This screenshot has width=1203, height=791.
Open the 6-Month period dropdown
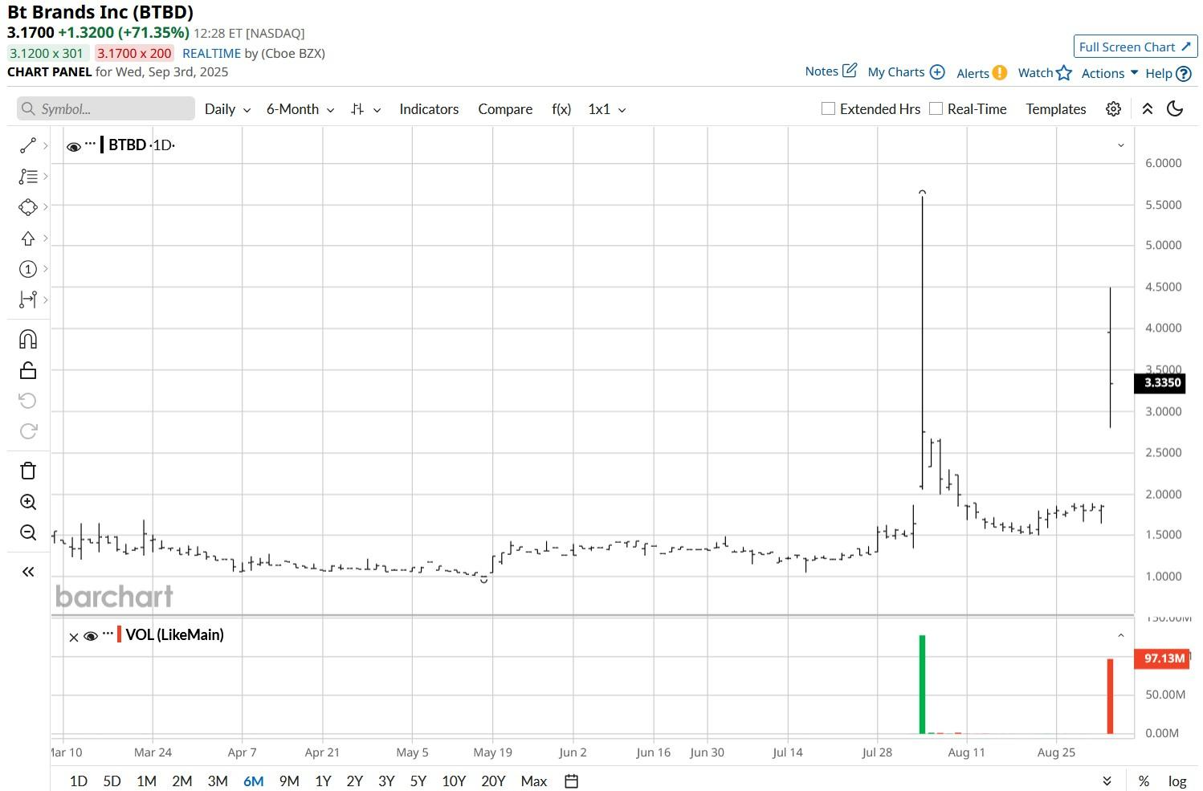(300, 109)
